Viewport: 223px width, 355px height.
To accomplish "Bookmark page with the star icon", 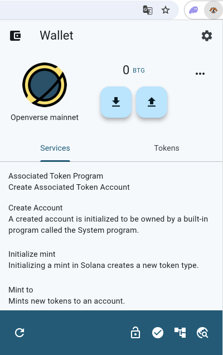I will pos(166,10).
